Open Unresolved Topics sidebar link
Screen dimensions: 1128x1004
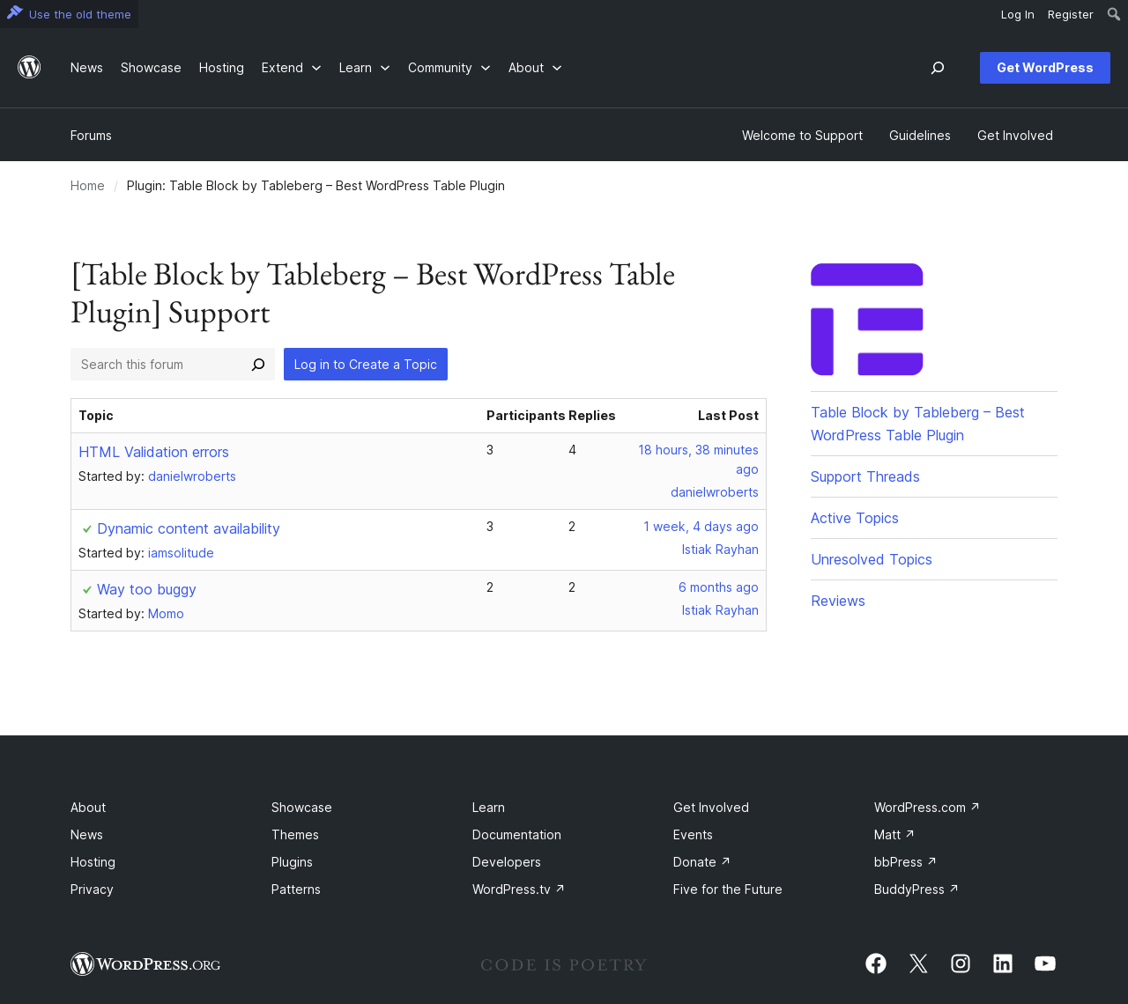tap(872, 559)
